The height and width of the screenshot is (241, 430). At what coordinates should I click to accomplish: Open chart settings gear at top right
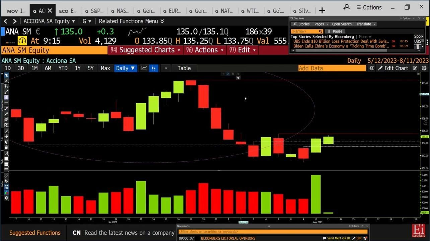pyautogui.click(x=424, y=68)
